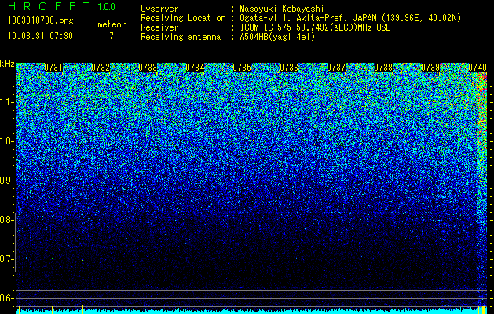Click the 0738 time marker
Screen dimensions: 494x314
(x=383, y=68)
